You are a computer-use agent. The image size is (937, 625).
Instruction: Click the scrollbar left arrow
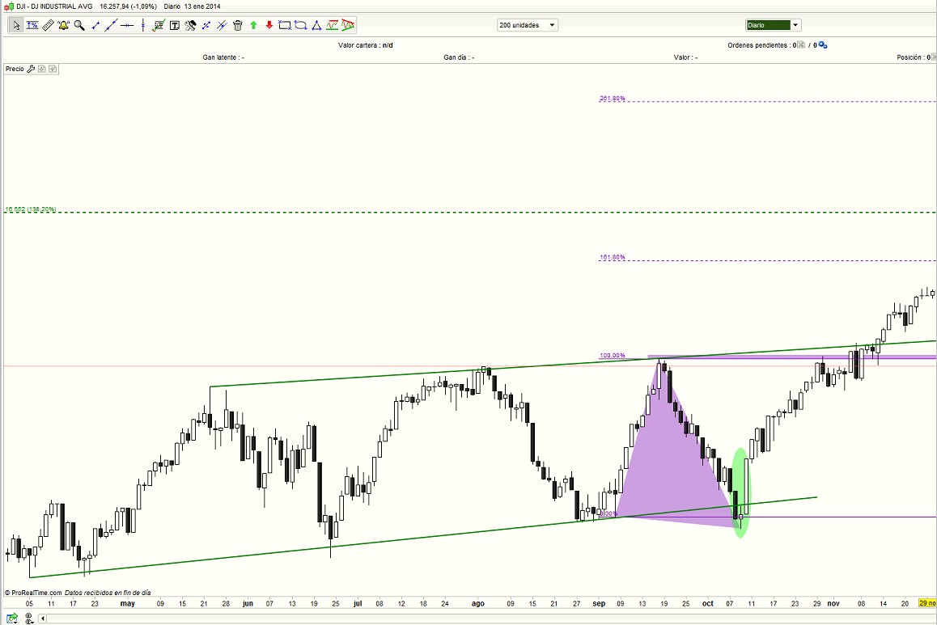pyautogui.click(x=43, y=619)
